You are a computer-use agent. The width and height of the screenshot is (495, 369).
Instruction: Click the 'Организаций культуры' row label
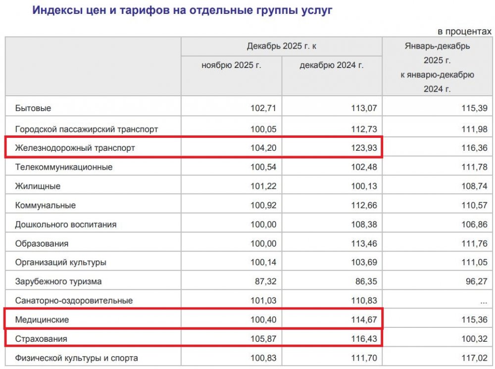pyautogui.click(x=60, y=262)
